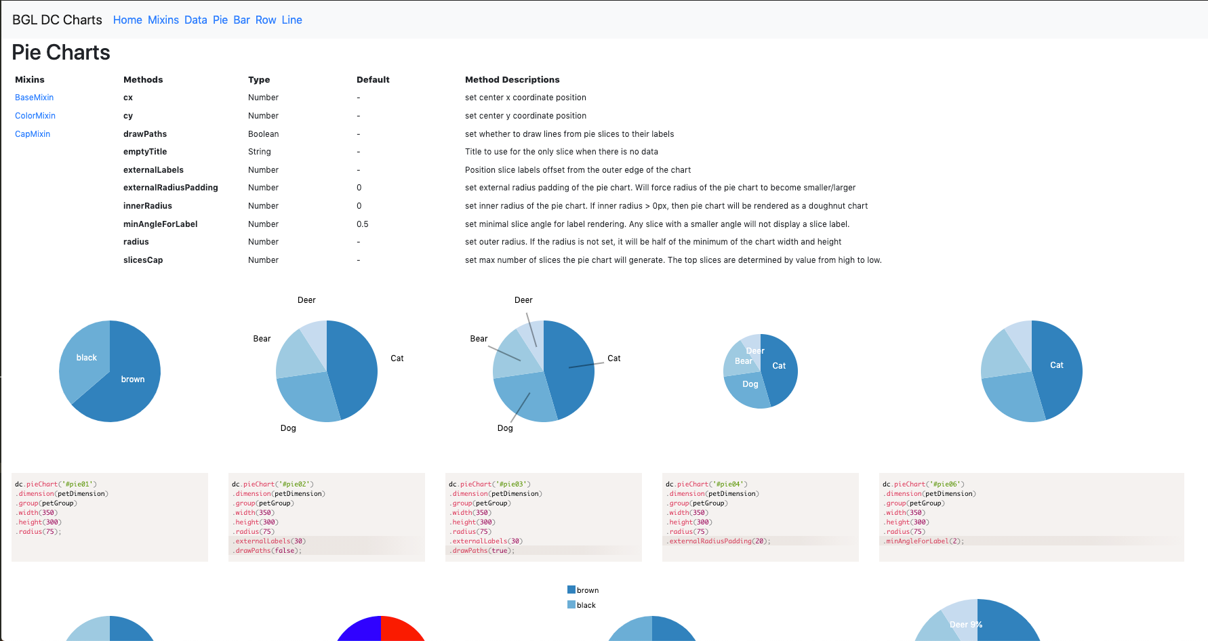Click the Deer label above second pie
1208x641 pixels.
click(x=306, y=300)
